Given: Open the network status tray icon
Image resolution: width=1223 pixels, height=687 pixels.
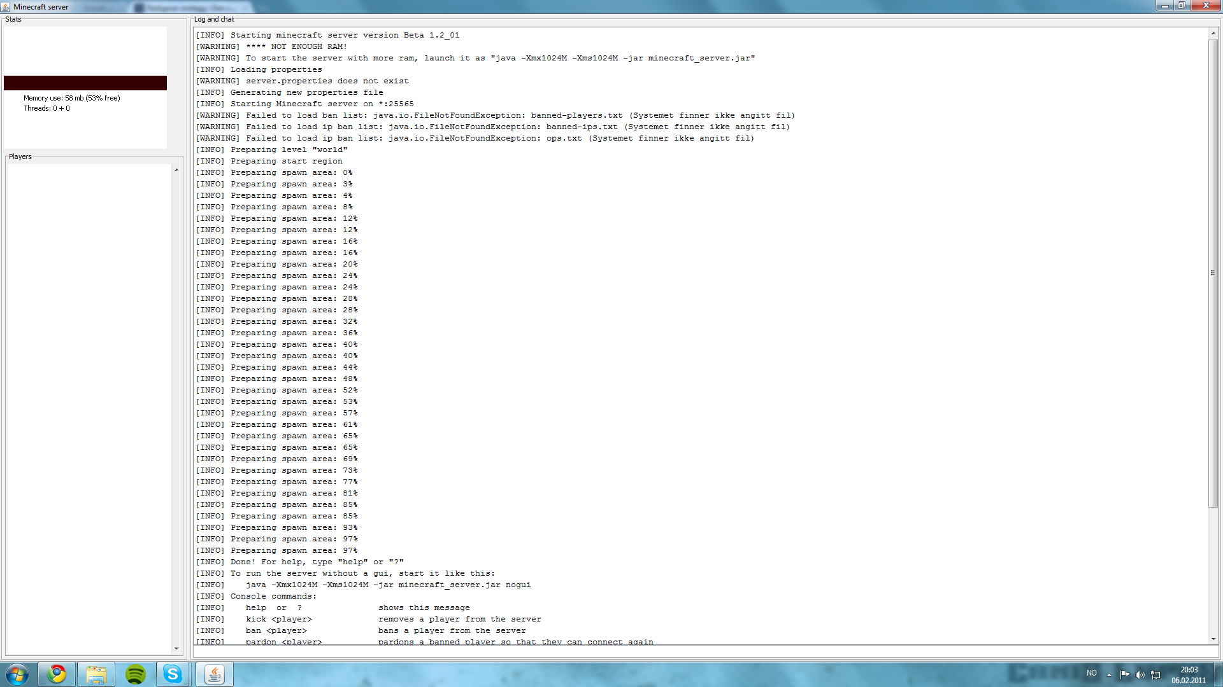Looking at the screenshot, I should (x=1155, y=675).
